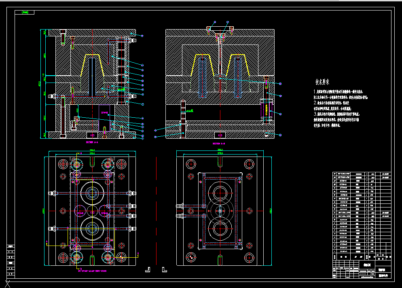Click the KO box in the Section B-B view
This screenshot has width=402, height=288.
point(220,135)
